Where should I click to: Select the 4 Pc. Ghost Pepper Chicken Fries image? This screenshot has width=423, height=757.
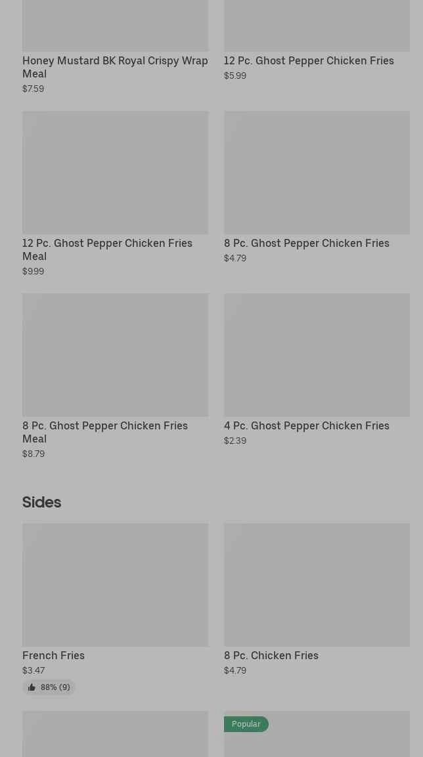[317, 355]
